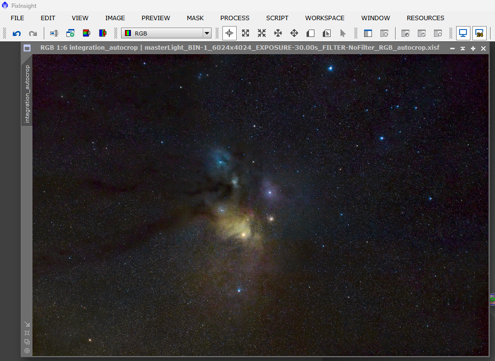Open the IMAGE menu

point(115,18)
